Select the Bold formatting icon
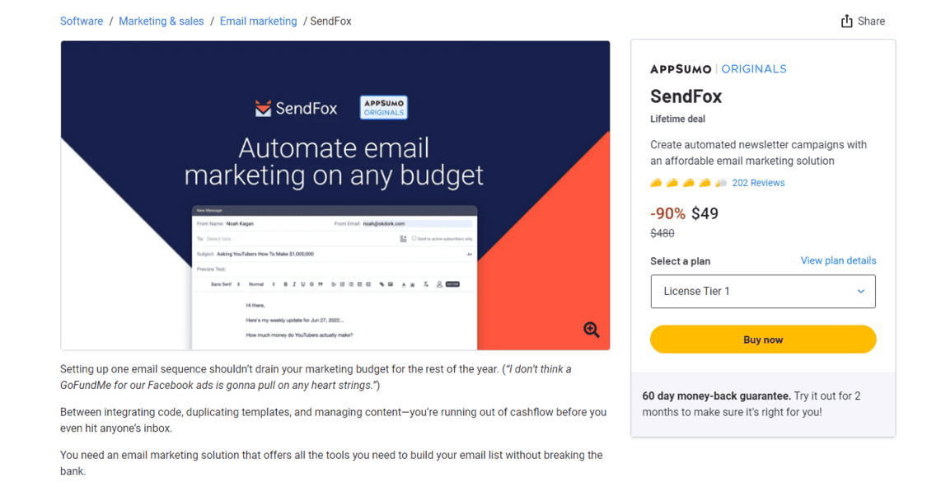The image size is (941, 487). pos(285,283)
